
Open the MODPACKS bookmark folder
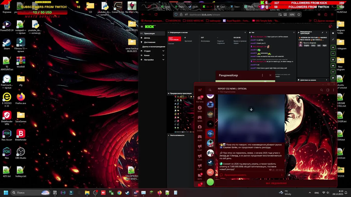[173, 21]
